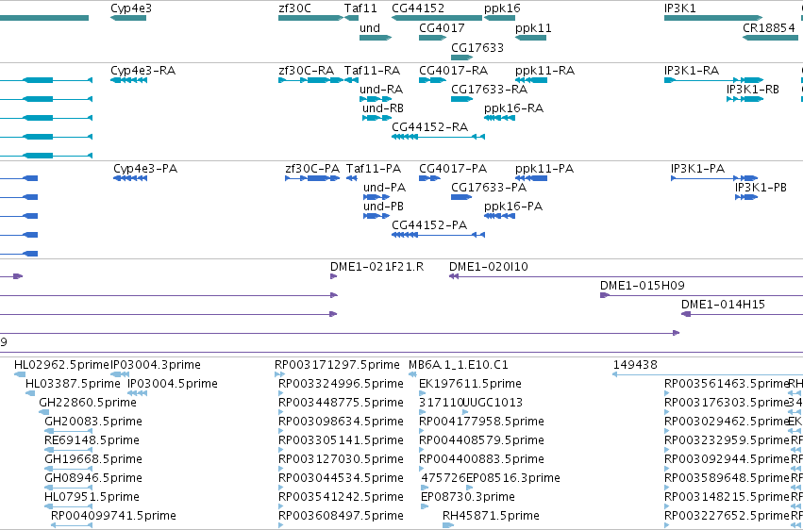Click the EK197611.5prime EST label
Image resolution: width=803 pixels, height=530 pixels.
click(470, 384)
